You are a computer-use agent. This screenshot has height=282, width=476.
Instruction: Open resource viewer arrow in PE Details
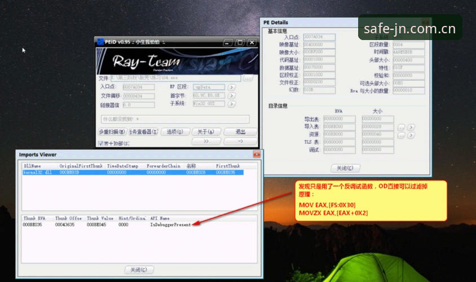pyautogui.click(x=411, y=135)
